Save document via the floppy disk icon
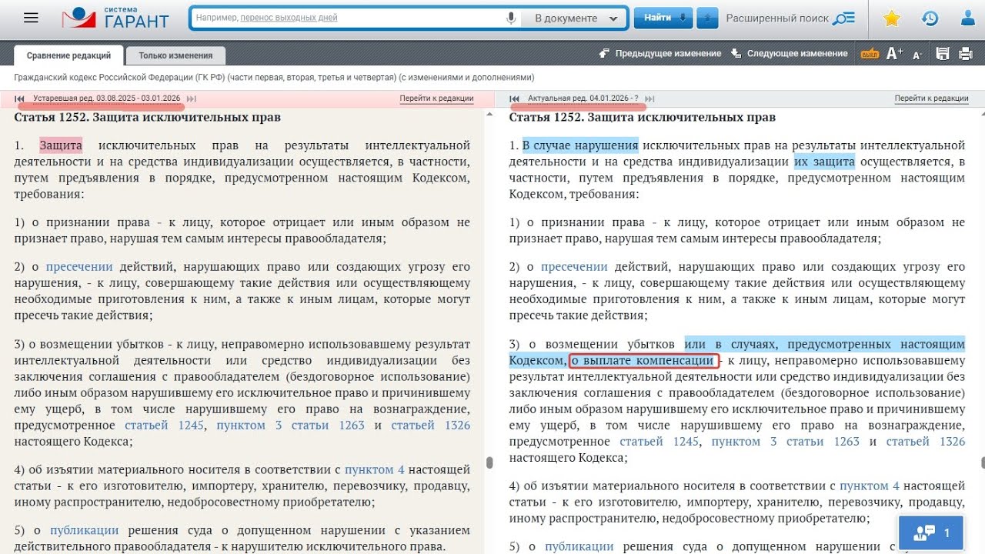The image size is (985, 554). coord(942,53)
